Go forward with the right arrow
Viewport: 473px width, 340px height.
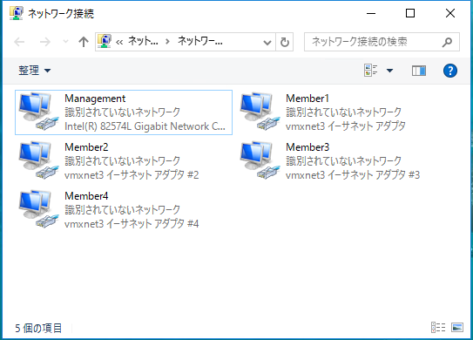point(45,42)
